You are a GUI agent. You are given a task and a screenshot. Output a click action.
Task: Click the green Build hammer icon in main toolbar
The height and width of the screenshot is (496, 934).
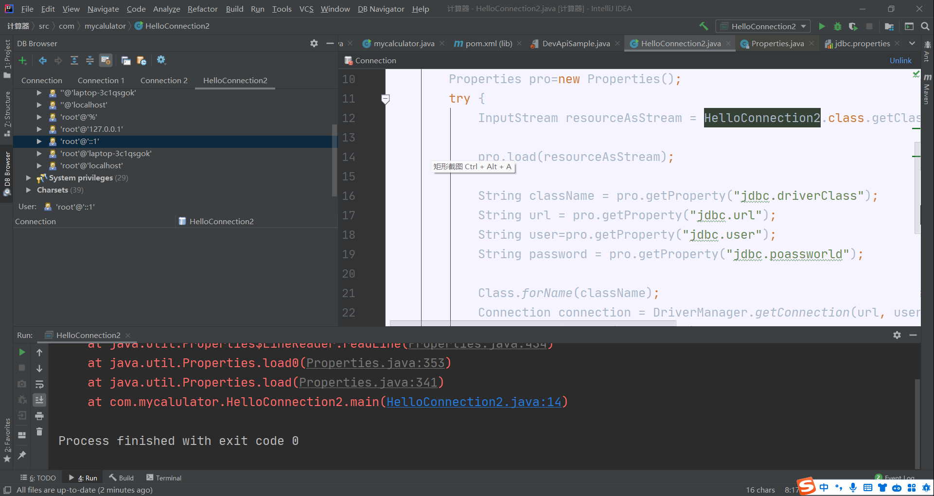pos(704,26)
